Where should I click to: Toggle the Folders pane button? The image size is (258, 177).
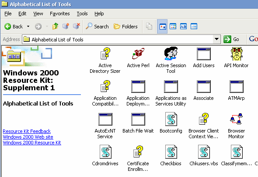coord(126,27)
